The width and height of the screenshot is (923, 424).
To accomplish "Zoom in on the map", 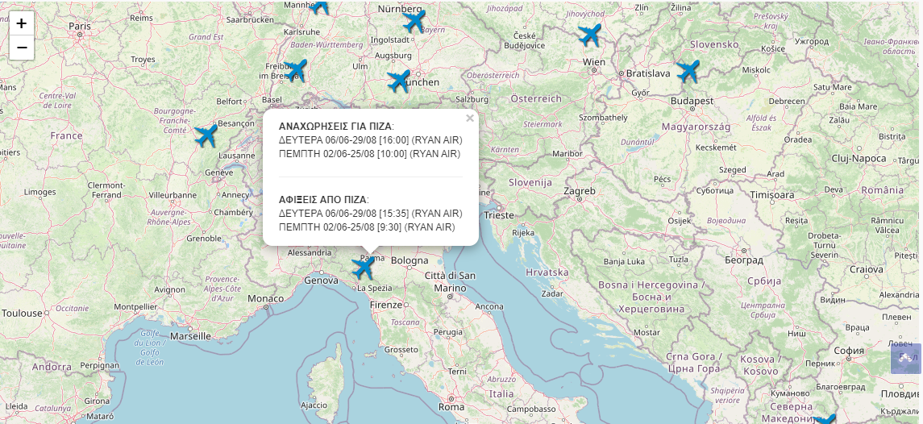I will 22,23.
